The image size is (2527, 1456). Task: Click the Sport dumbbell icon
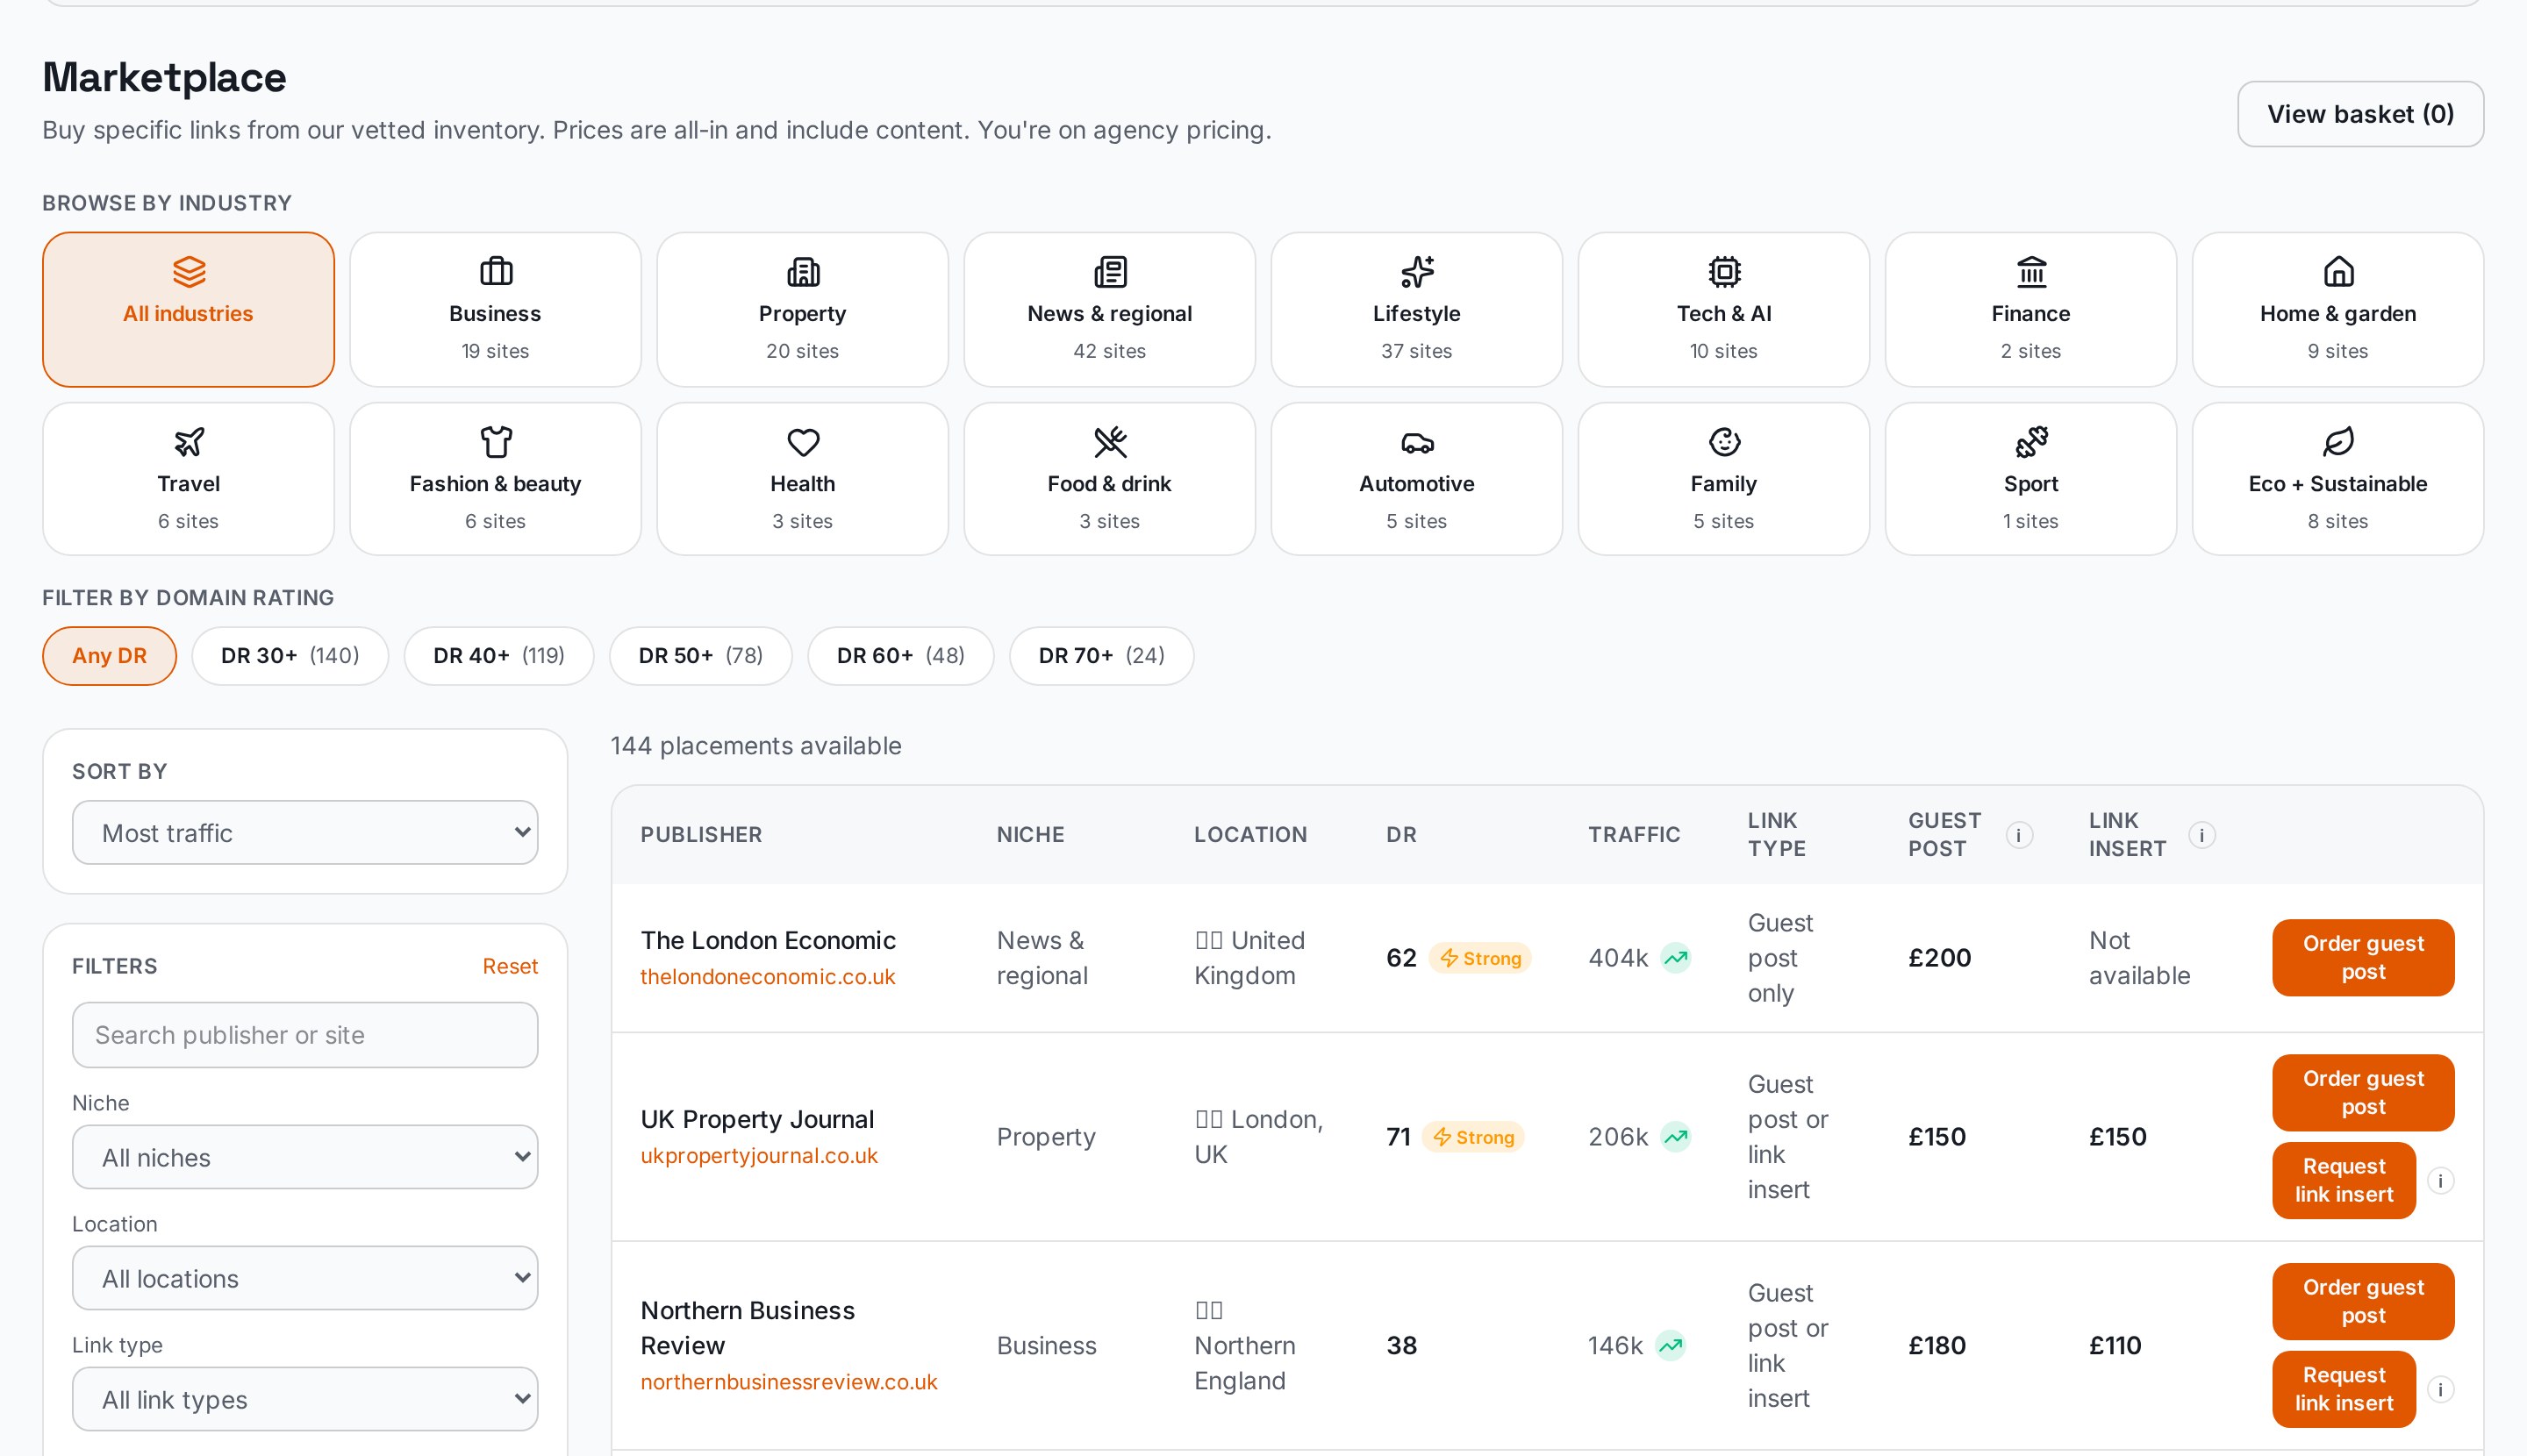click(x=2030, y=441)
